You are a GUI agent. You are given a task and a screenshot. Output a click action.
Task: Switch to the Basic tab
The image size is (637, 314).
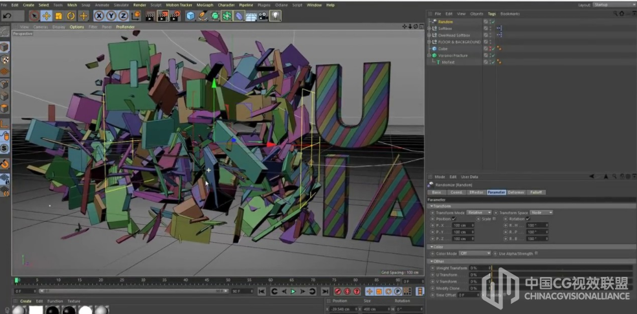click(x=436, y=192)
